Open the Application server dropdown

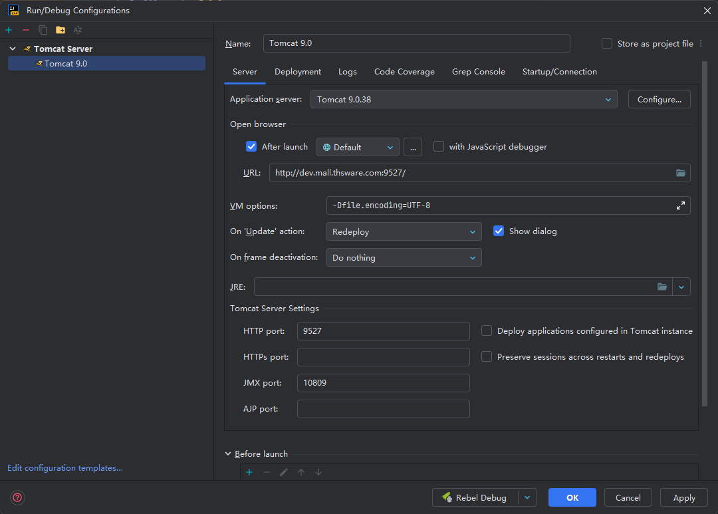point(463,100)
